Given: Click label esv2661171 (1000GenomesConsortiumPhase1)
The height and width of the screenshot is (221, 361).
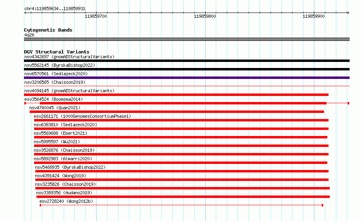Looking at the screenshot, I should (x=82, y=116).
